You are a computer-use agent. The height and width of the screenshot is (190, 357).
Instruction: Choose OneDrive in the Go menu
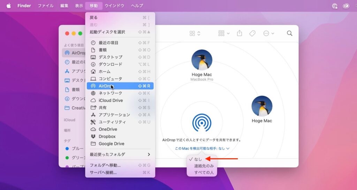(x=120, y=129)
